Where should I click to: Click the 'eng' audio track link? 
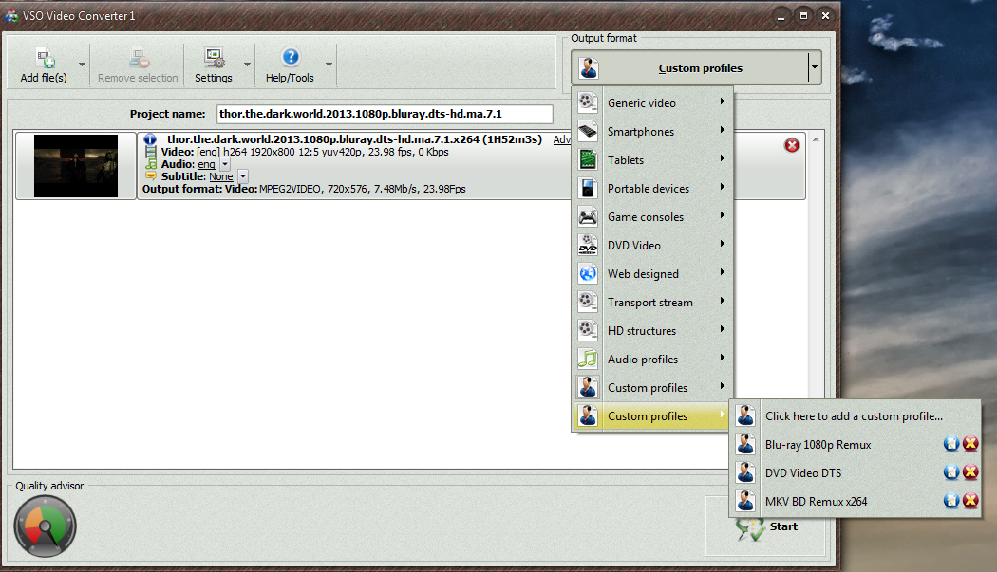(206, 165)
